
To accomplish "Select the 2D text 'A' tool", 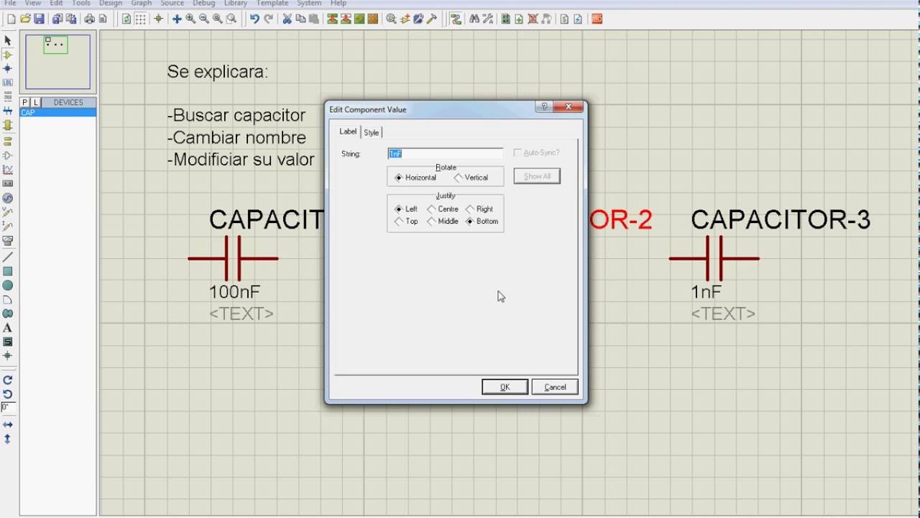I will click(x=7, y=328).
